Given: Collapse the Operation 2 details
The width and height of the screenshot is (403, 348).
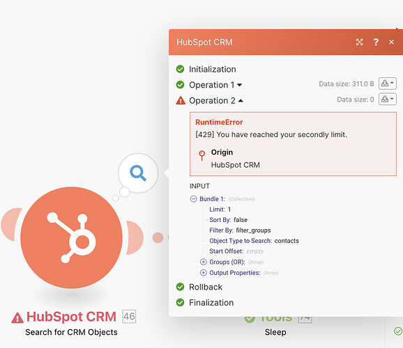Looking at the screenshot, I should [216, 101].
